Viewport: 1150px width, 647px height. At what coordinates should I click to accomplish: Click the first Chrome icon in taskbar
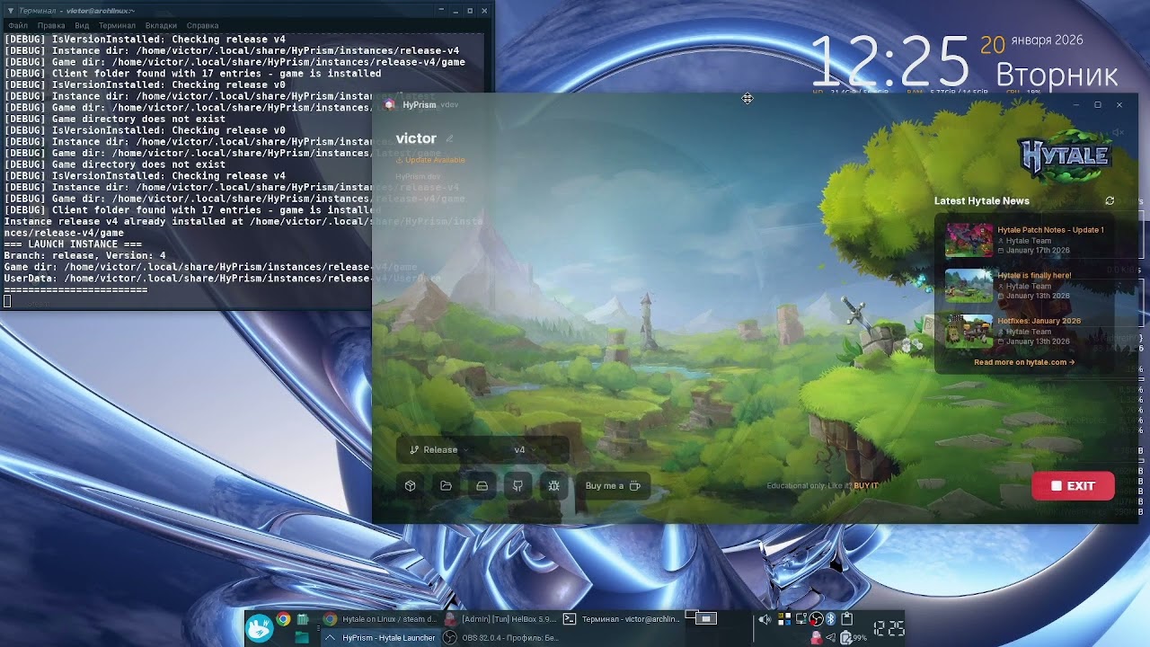pos(283,619)
